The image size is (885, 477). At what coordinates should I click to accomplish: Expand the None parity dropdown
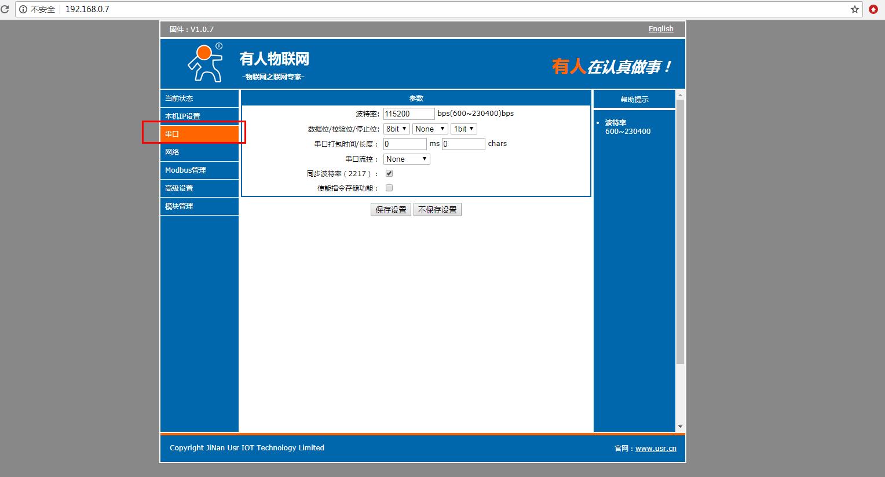click(430, 129)
